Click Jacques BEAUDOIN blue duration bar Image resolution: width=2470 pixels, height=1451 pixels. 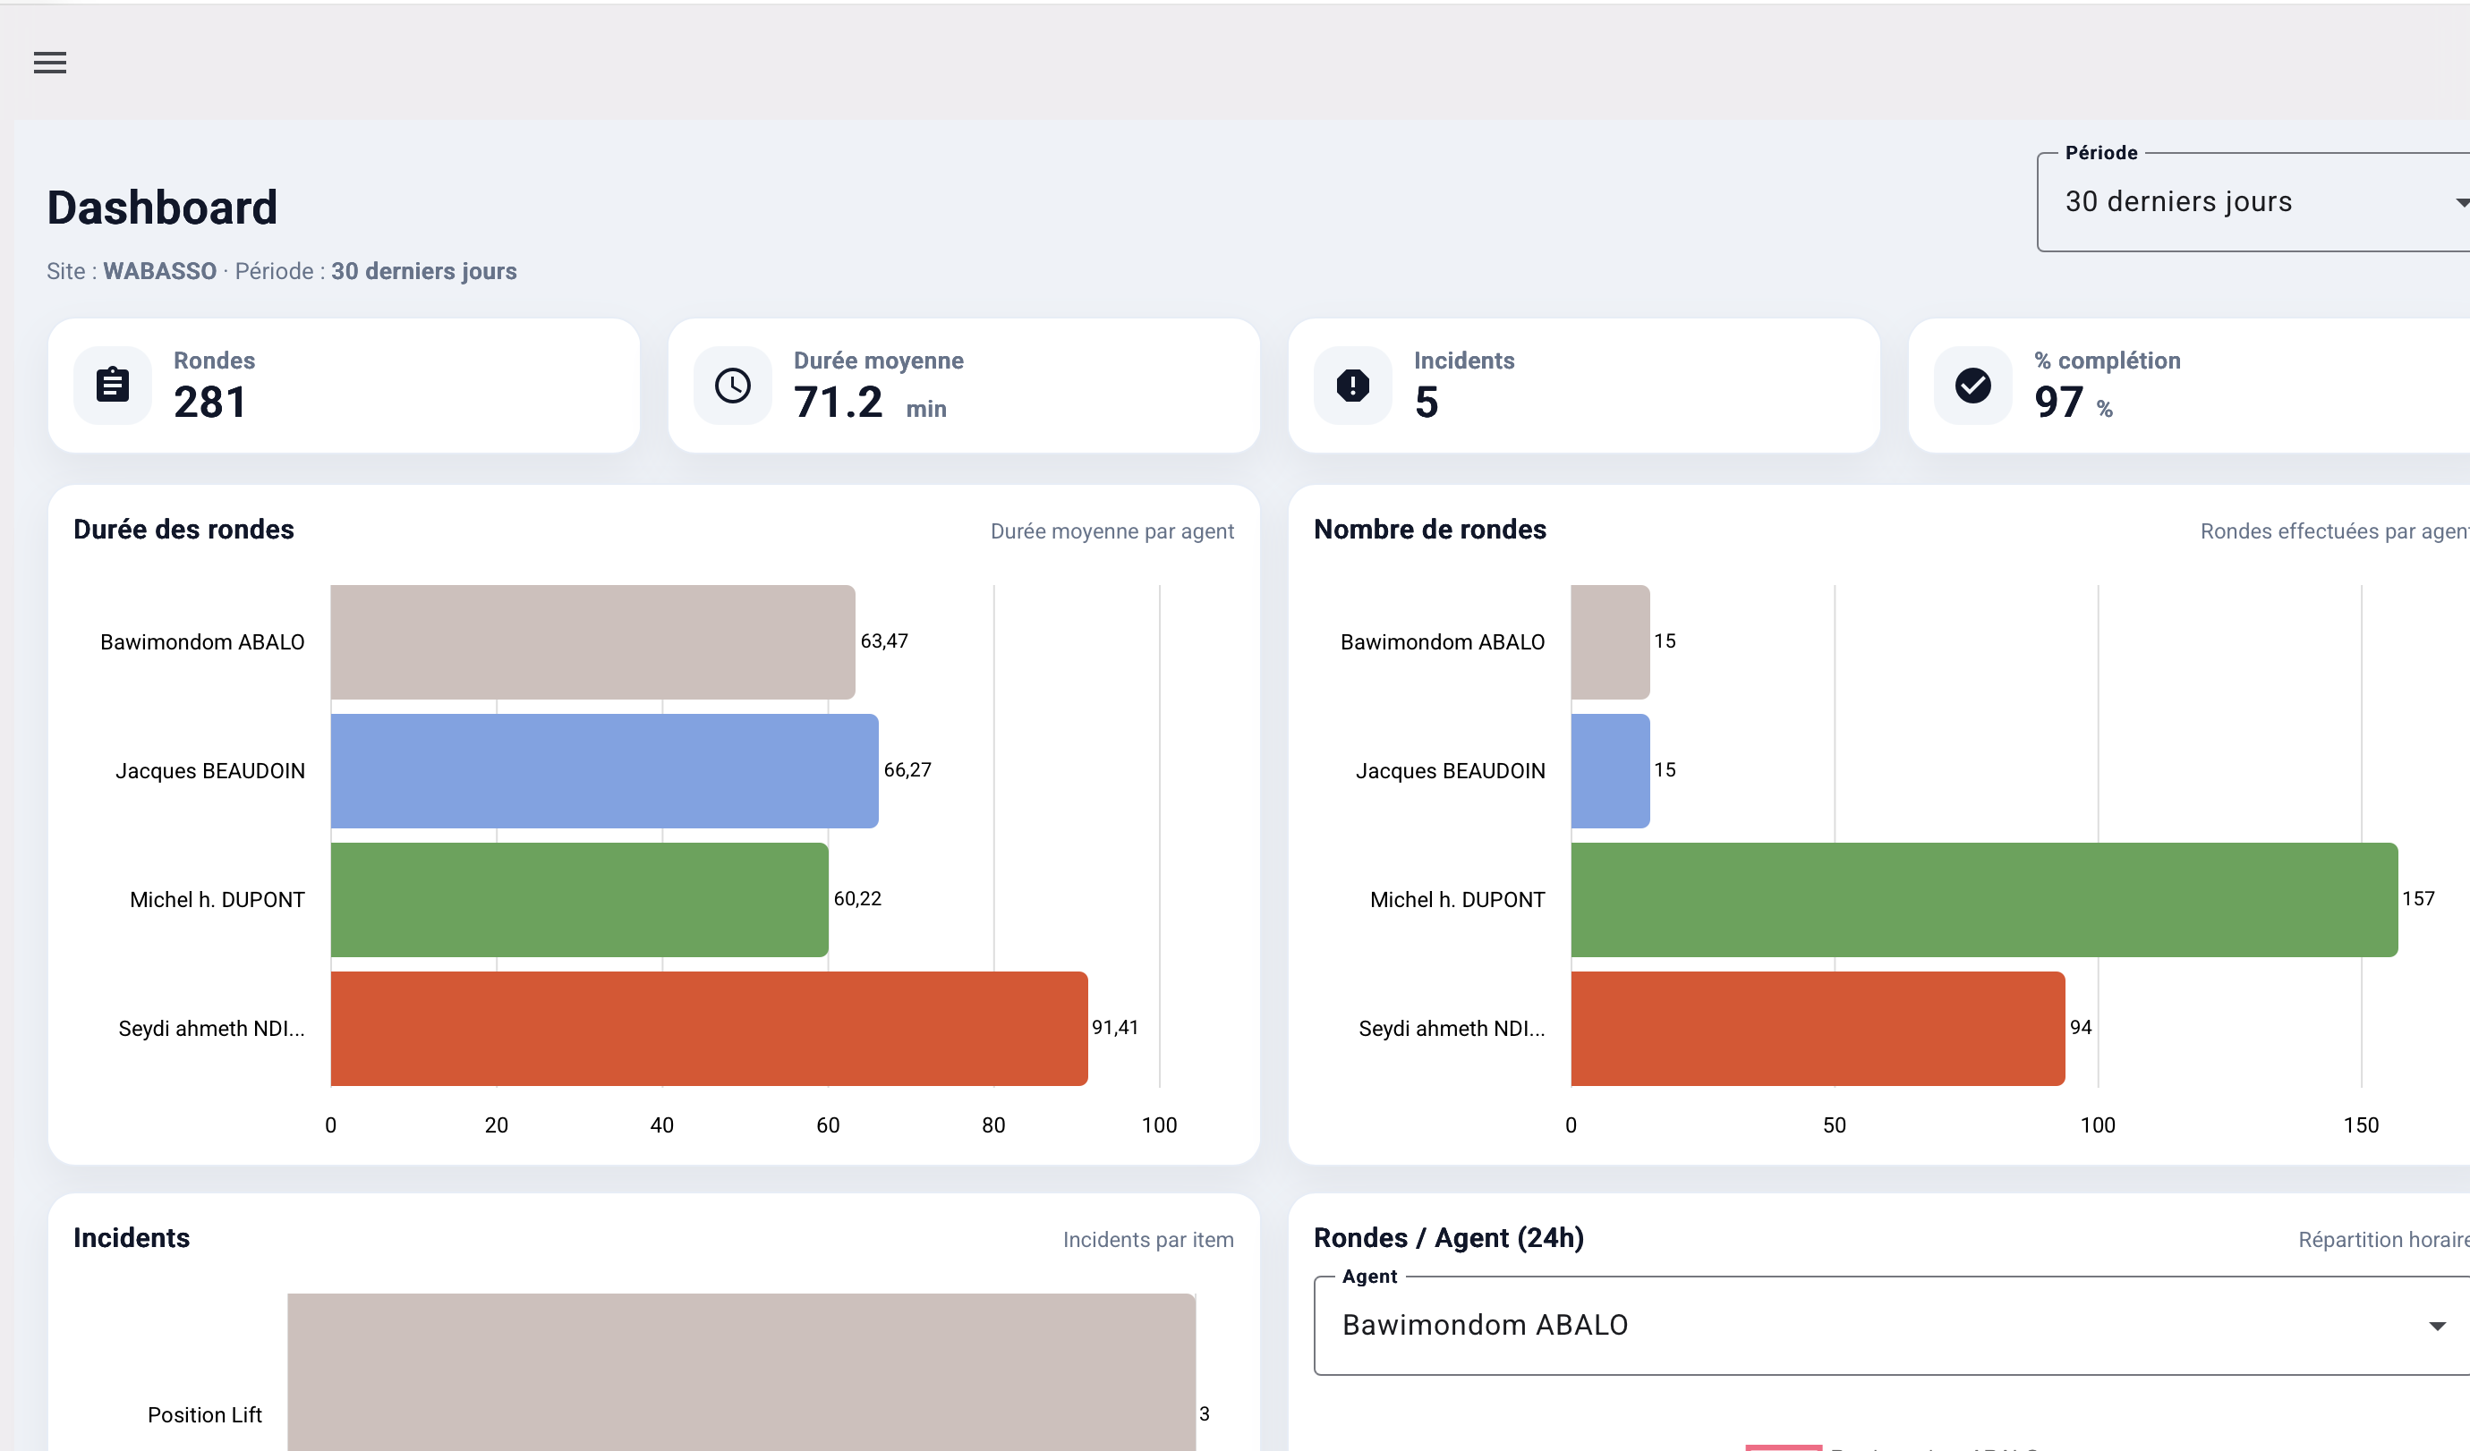coord(604,770)
